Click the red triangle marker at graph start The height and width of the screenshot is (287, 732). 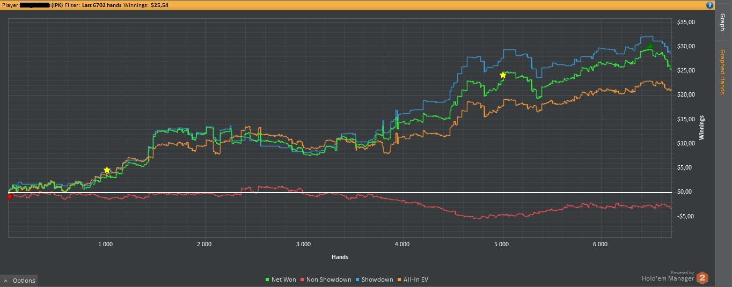(10, 197)
